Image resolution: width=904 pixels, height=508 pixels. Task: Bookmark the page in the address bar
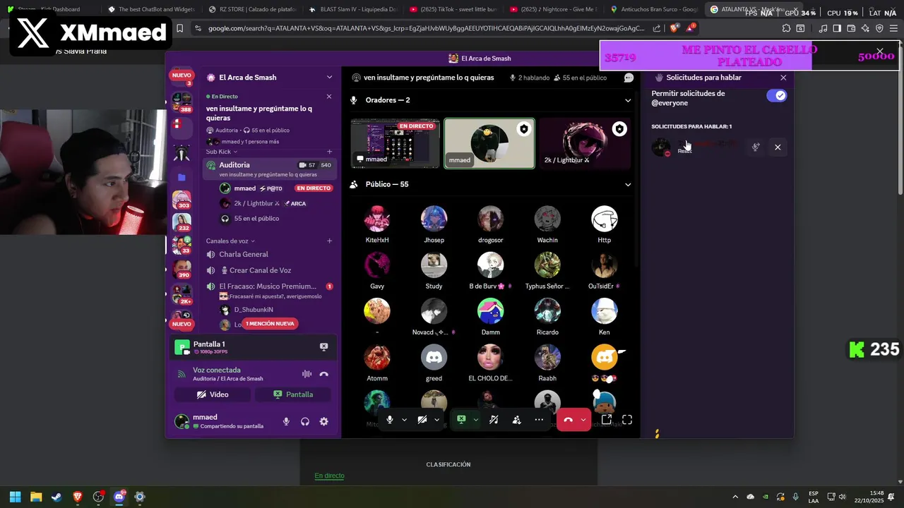179,28
